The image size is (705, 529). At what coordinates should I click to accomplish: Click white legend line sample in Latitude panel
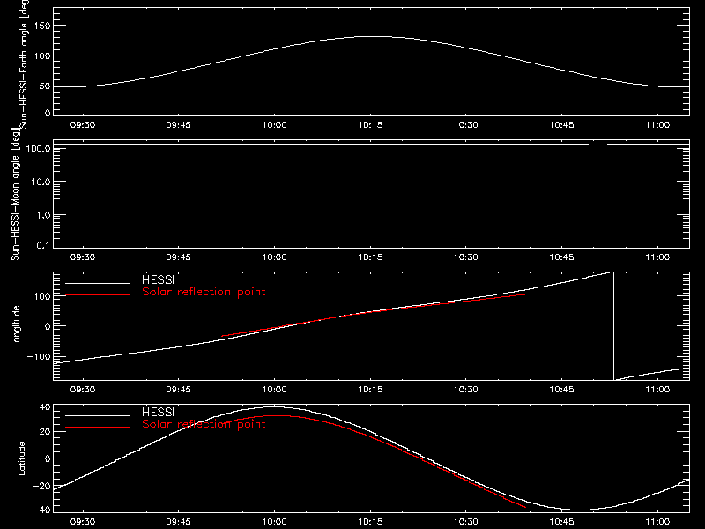98,415
